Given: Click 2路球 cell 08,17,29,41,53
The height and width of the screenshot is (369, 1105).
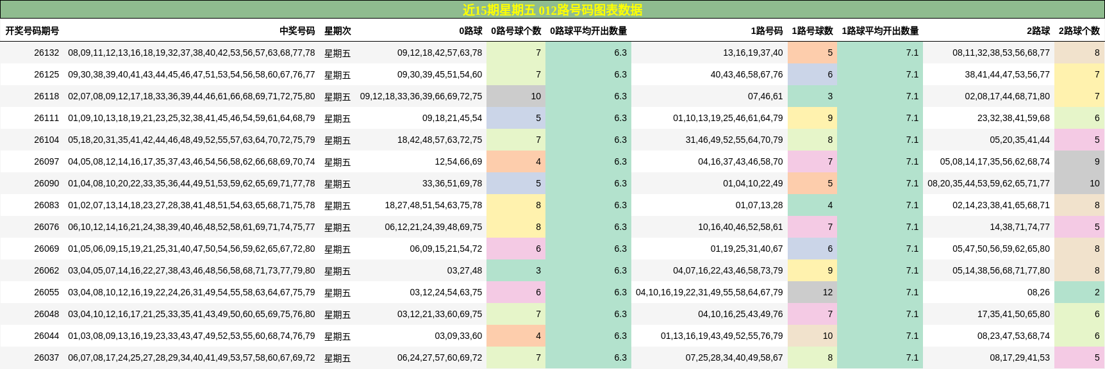Looking at the screenshot, I should 1020,357.
